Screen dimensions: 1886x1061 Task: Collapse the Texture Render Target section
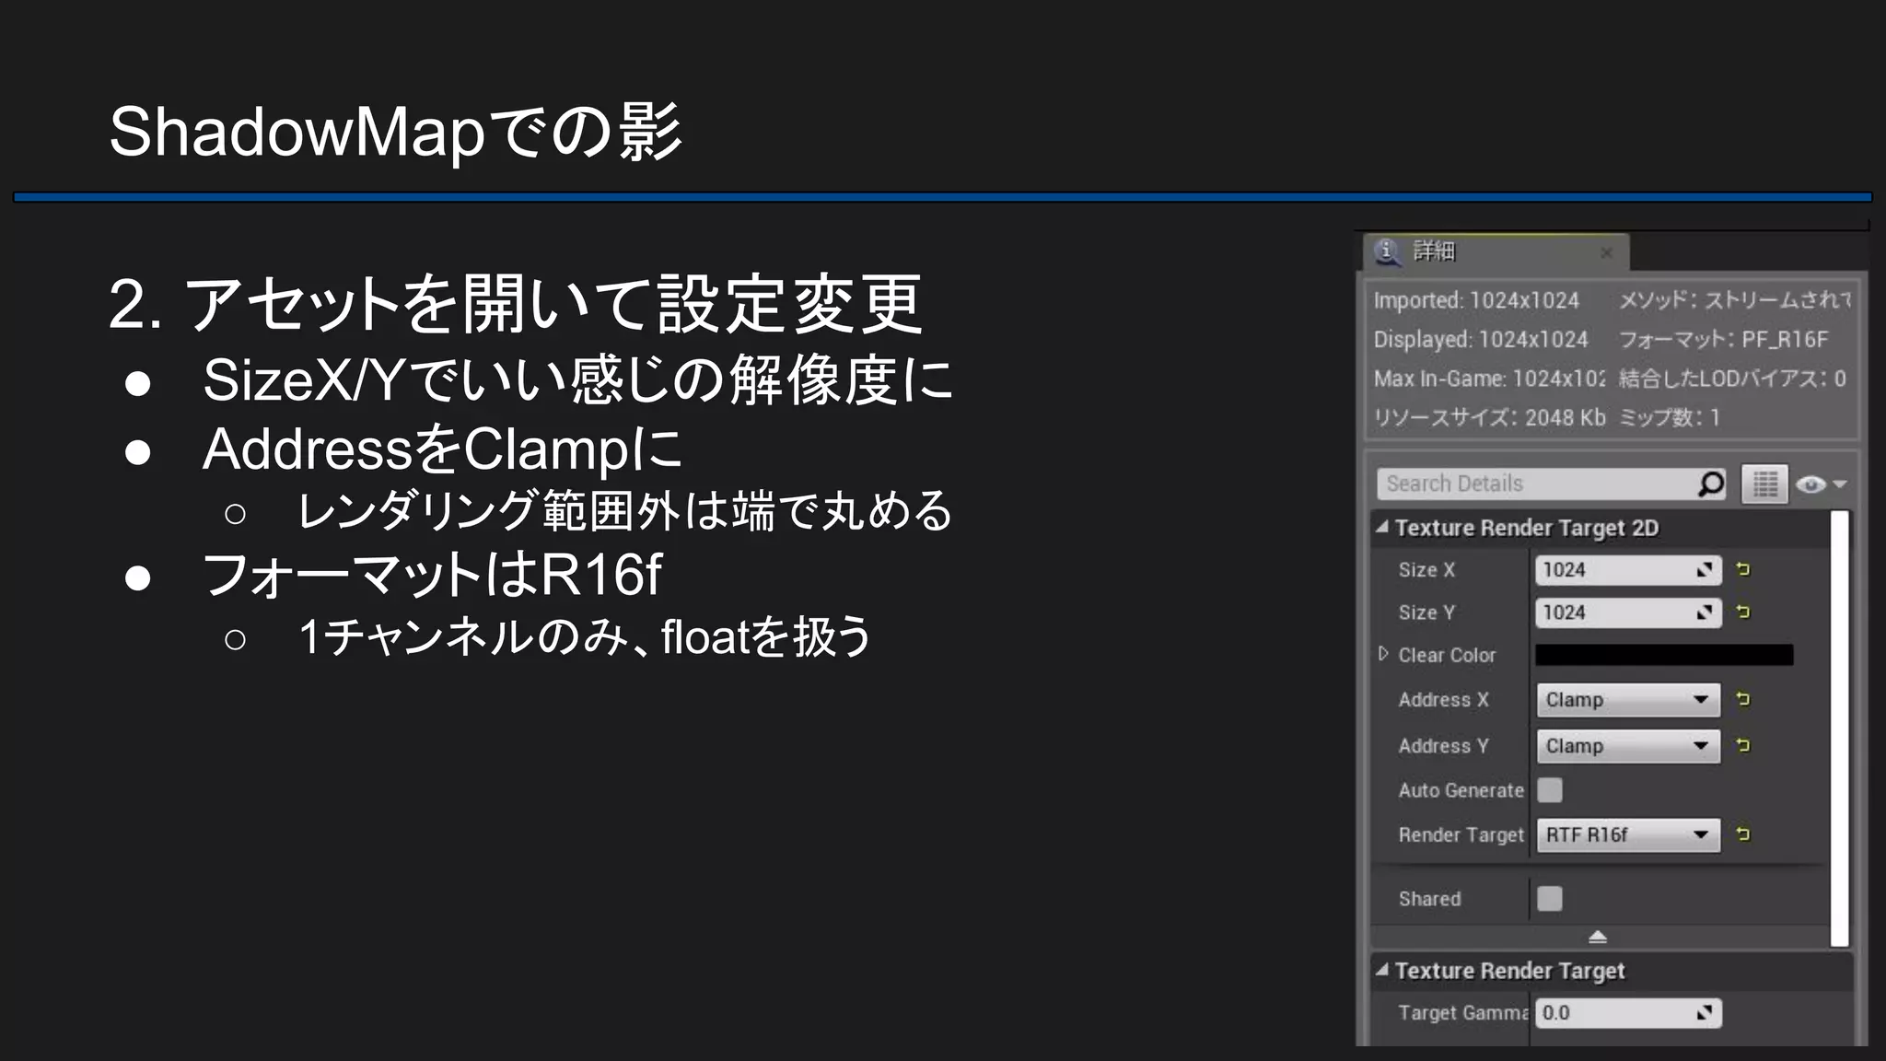click(1382, 970)
